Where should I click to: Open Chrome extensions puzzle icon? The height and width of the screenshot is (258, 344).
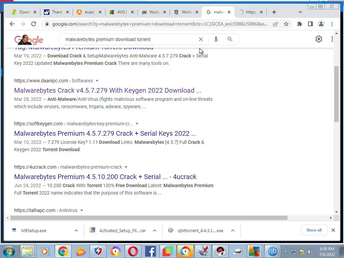[299, 24]
